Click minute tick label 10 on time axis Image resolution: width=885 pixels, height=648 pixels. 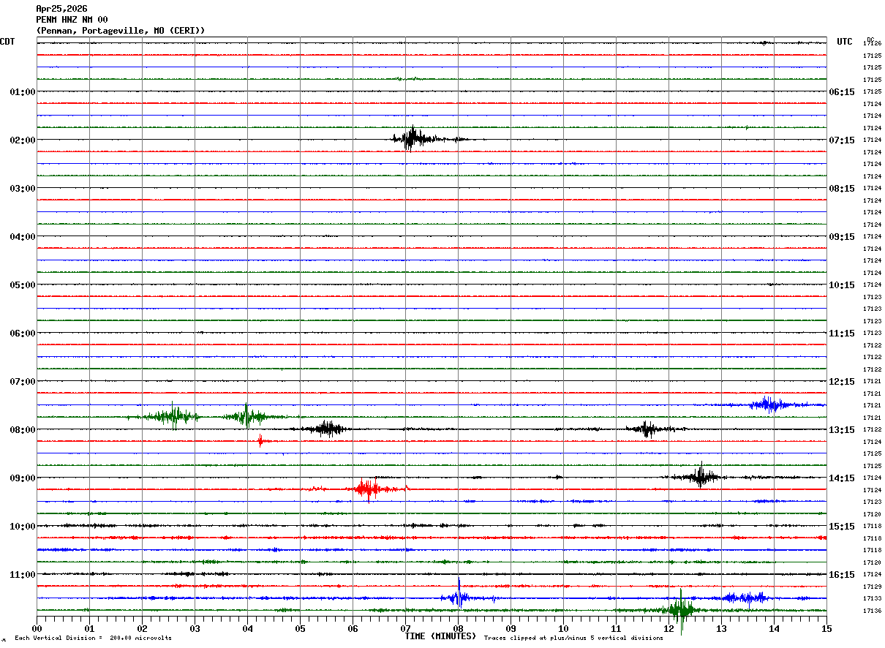pyautogui.click(x=563, y=629)
